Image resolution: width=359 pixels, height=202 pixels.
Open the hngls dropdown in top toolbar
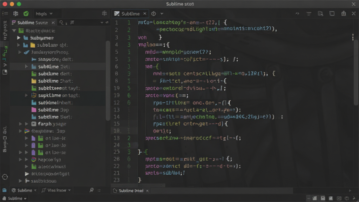pyautogui.click(x=44, y=14)
